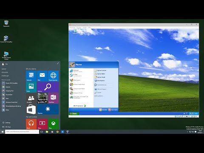The height and width of the screenshot is (153, 204).
Task: Open Dokumente link in Windows 10 Start menu
Action: tap(5, 72)
